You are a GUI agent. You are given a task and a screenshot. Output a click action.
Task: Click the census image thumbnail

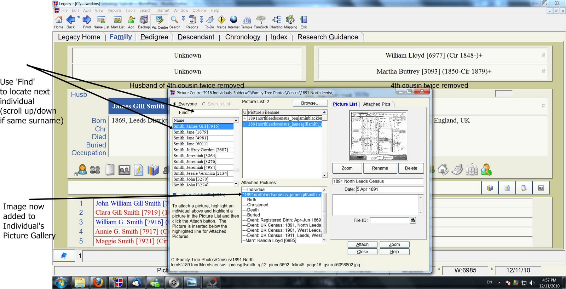point(379,135)
